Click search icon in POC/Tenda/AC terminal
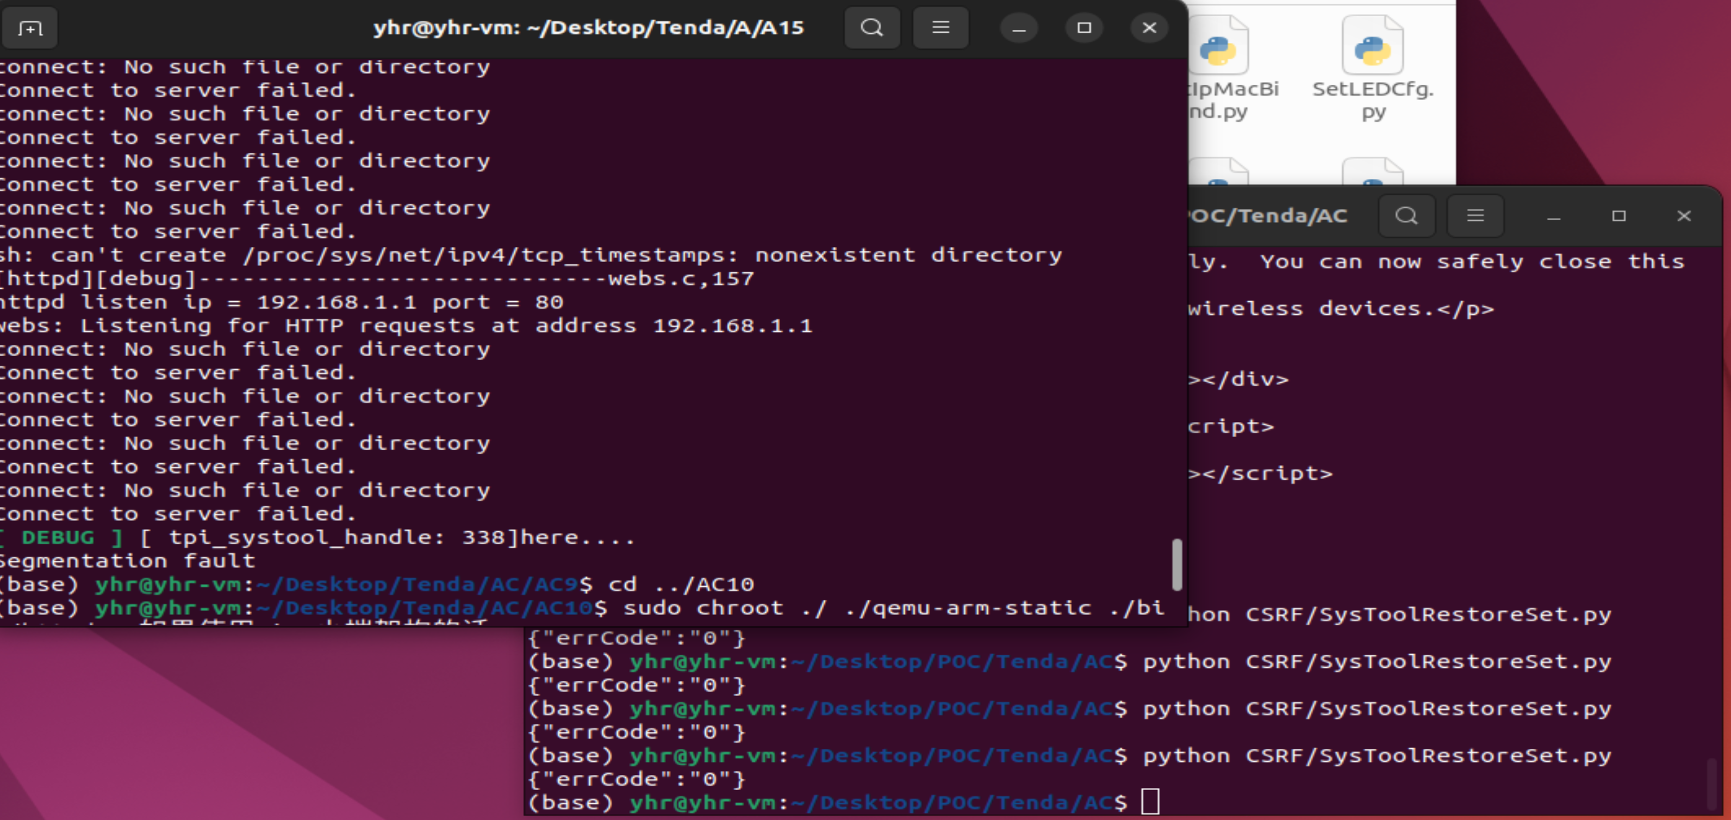The width and height of the screenshot is (1731, 820). tap(1406, 216)
